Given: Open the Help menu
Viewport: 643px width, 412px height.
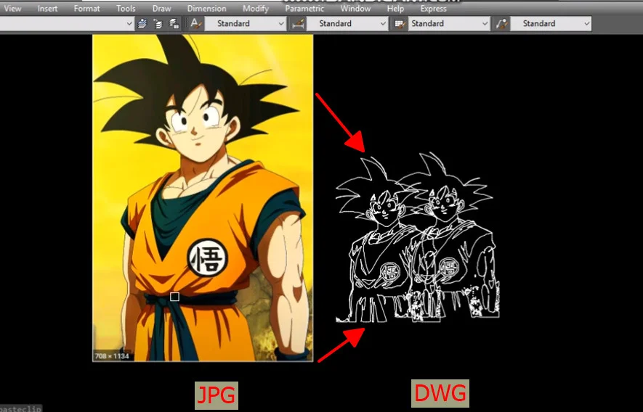Looking at the screenshot, I should coord(395,8).
